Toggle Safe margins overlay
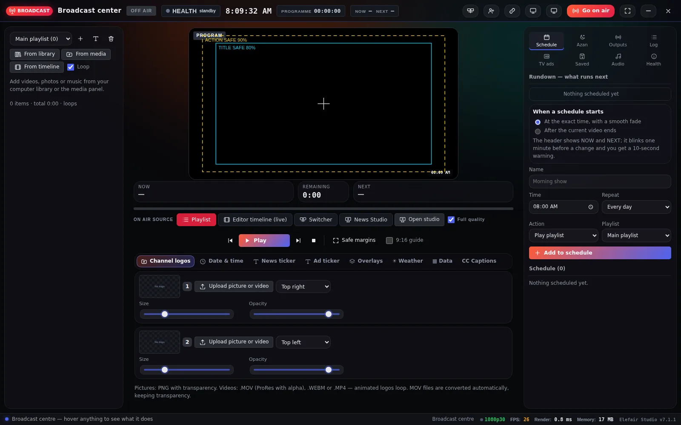This screenshot has height=425, width=681. [354, 241]
